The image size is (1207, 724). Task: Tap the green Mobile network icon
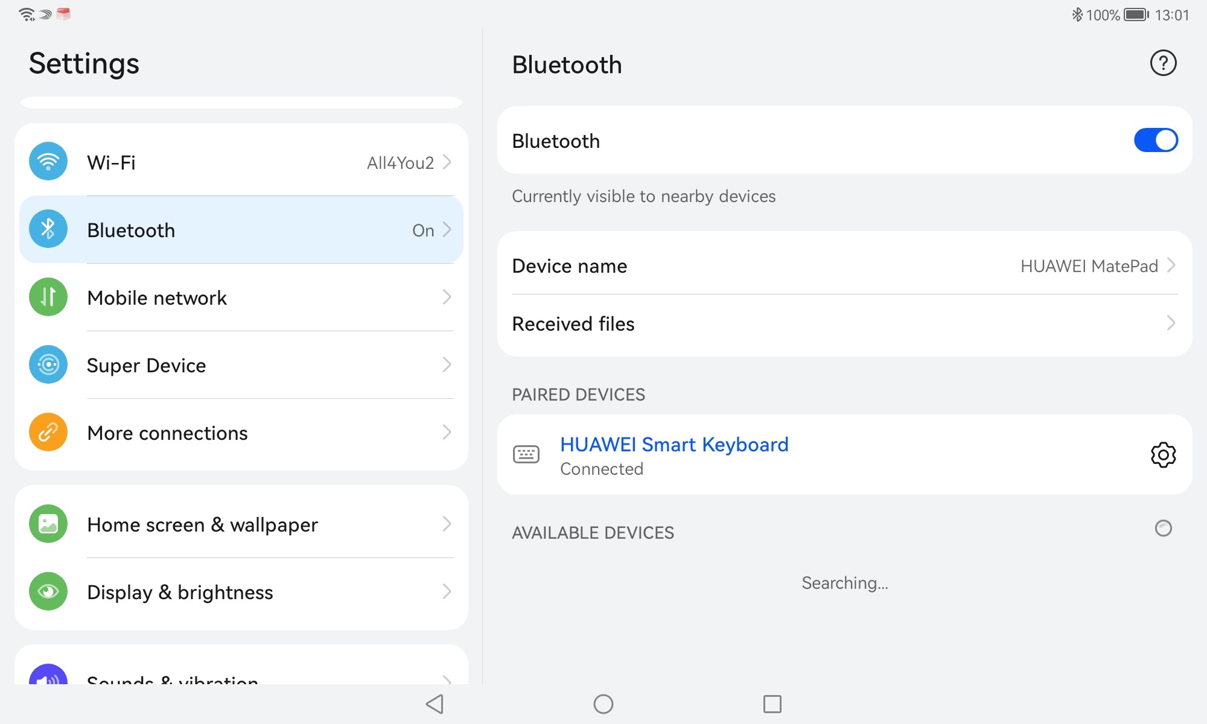click(48, 297)
